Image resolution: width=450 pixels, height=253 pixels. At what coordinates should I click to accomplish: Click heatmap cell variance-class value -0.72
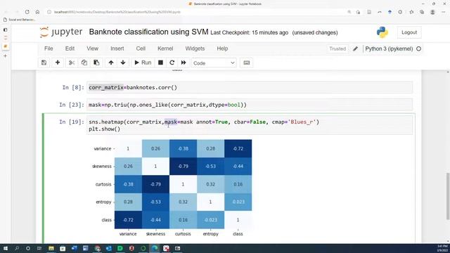[x=238, y=148]
